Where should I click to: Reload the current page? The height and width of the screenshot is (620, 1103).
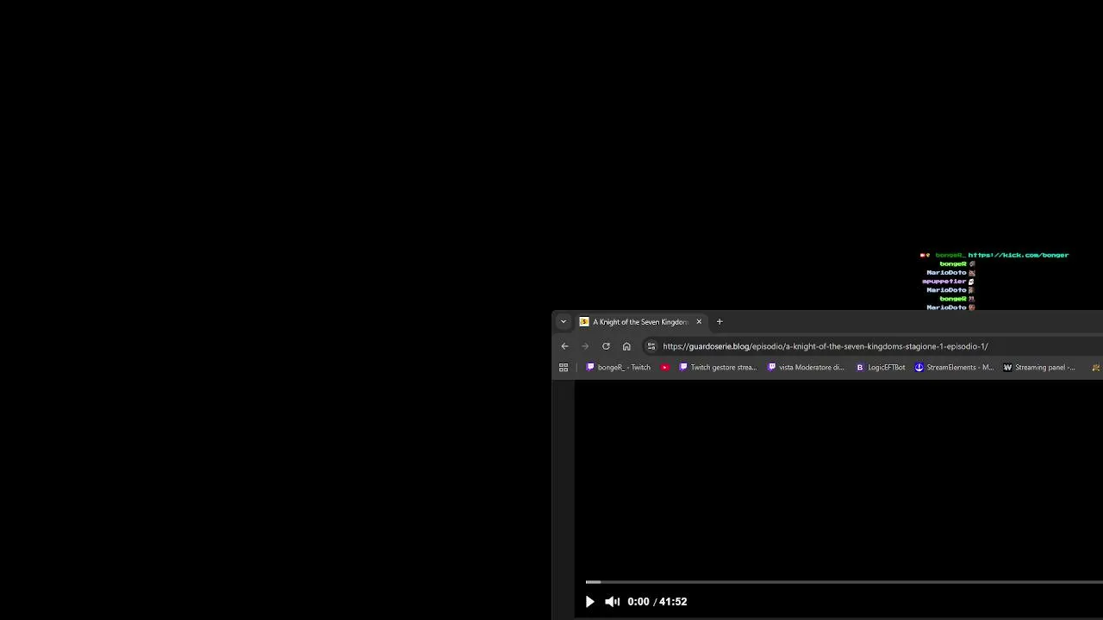coord(606,346)
